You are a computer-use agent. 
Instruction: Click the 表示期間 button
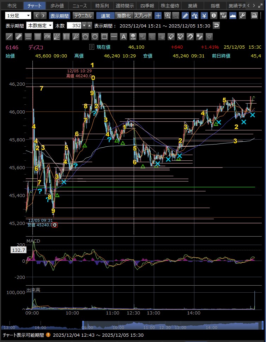[59, 16]
